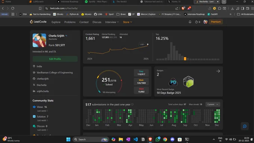Viewport: 254px width, 143px height.
Task: Open the Current year dropdown in submissions
Action: [x=213, y=104]
